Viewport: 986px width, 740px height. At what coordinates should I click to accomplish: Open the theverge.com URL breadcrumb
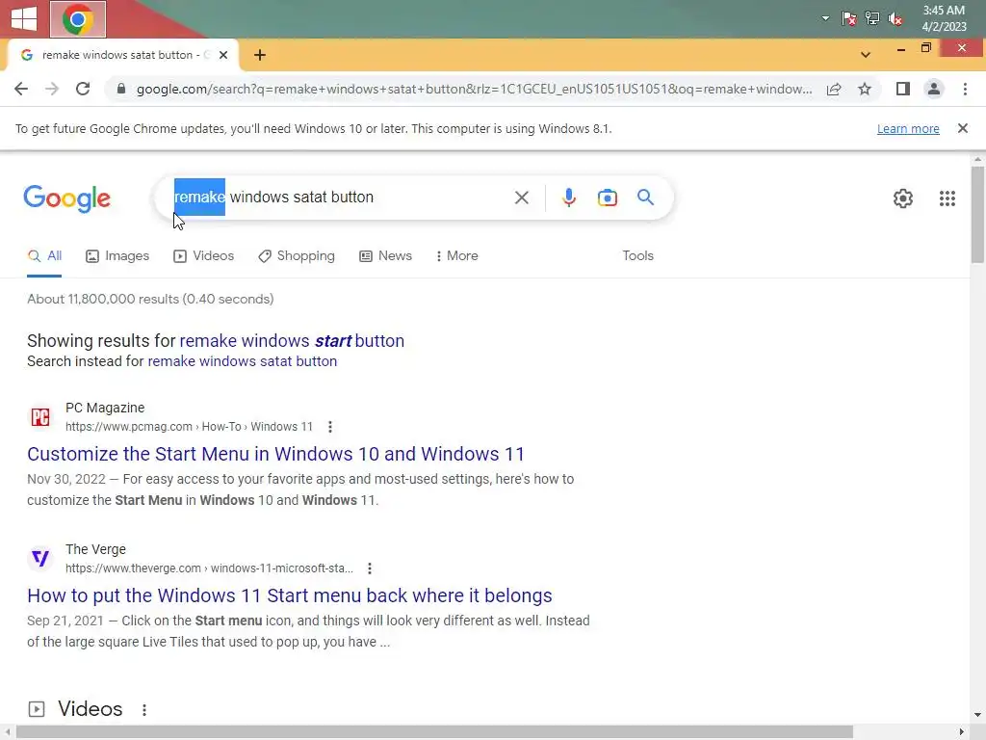[x=209, y=568]
